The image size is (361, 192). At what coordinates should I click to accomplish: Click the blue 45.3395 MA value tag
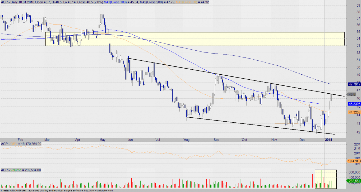(x=355, y=104)
